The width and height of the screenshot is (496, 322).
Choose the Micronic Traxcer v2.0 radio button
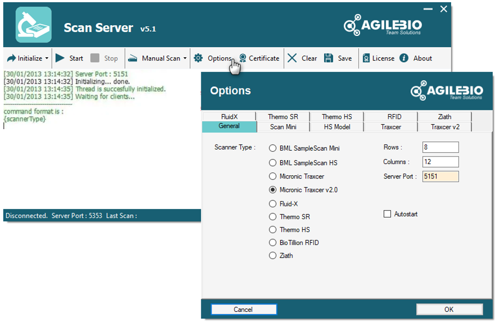point(272,190)
